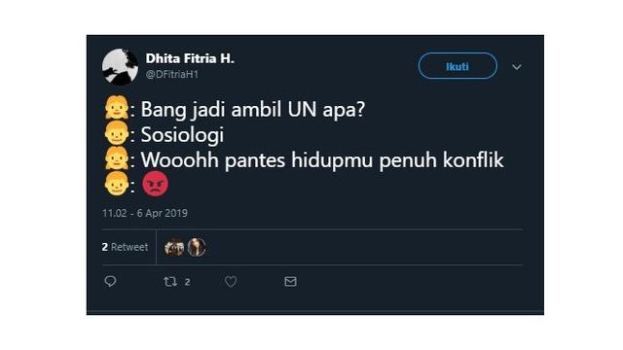Click the text 'Bang jadi ambil UN apa?'
This screenshot has width=623, height=350.
click(253, 110)
